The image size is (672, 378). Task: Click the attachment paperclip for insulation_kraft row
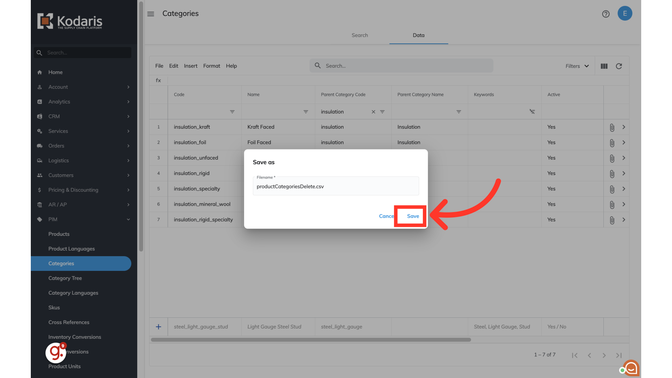click(612, 127)
